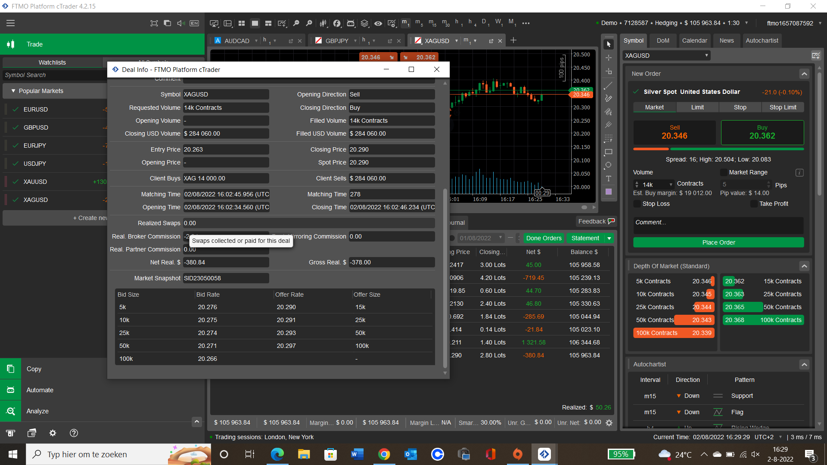The image size is (827, 465).
Task: Switch to multi-chart grid layout
Action: [242, 23]
